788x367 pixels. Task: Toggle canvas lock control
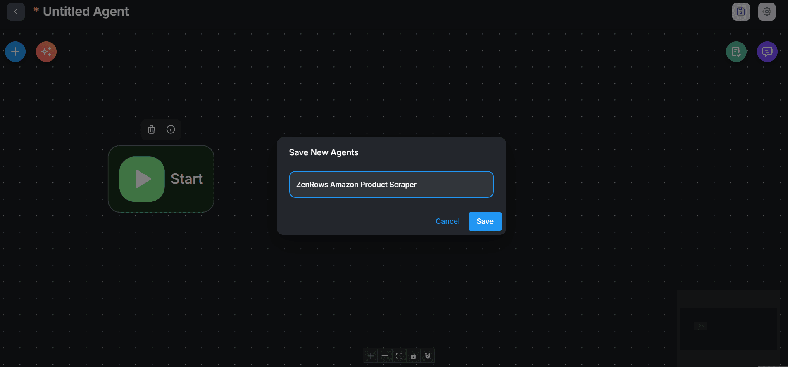(413, 356)
